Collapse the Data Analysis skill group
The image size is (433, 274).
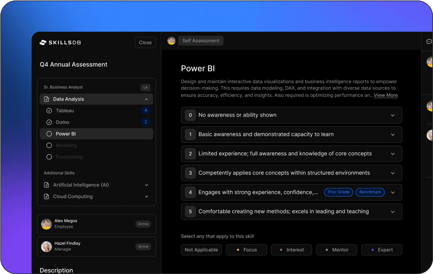tap(146, 99)
